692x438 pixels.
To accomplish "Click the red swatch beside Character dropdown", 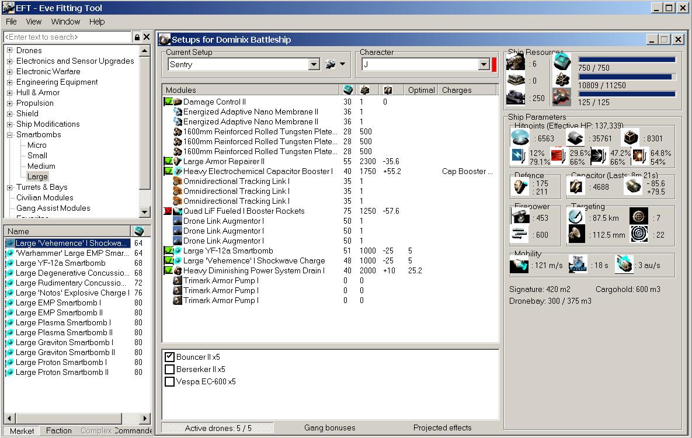I will (494, 65).
